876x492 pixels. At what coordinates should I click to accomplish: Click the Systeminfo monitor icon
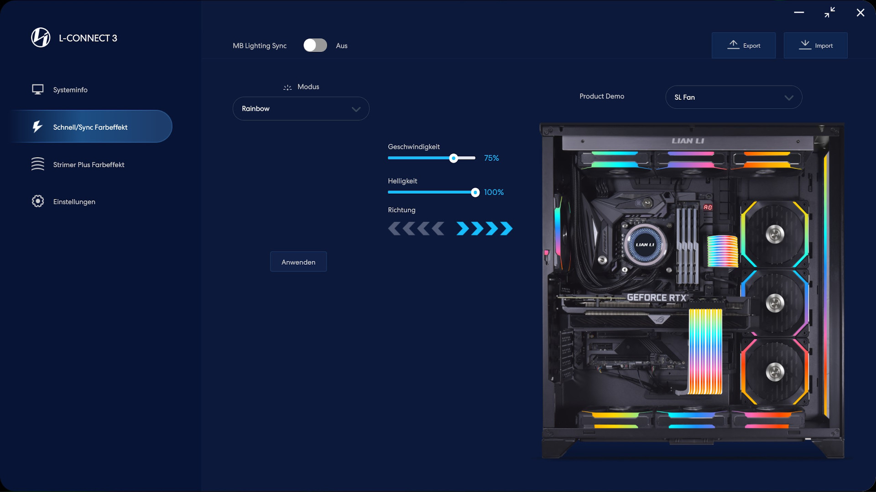pos(38,89)
